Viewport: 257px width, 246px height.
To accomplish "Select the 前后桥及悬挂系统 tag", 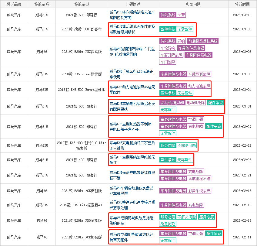I will coord(203,41).
